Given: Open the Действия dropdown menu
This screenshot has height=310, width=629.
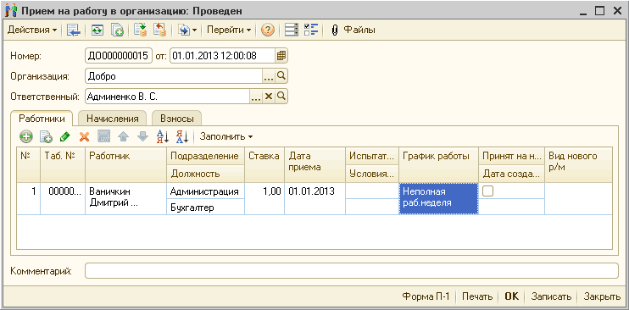Looking at the screenshot, I should click(32, 30).
